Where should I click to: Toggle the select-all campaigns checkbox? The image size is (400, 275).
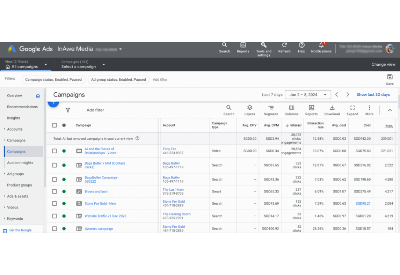point(54,125)
